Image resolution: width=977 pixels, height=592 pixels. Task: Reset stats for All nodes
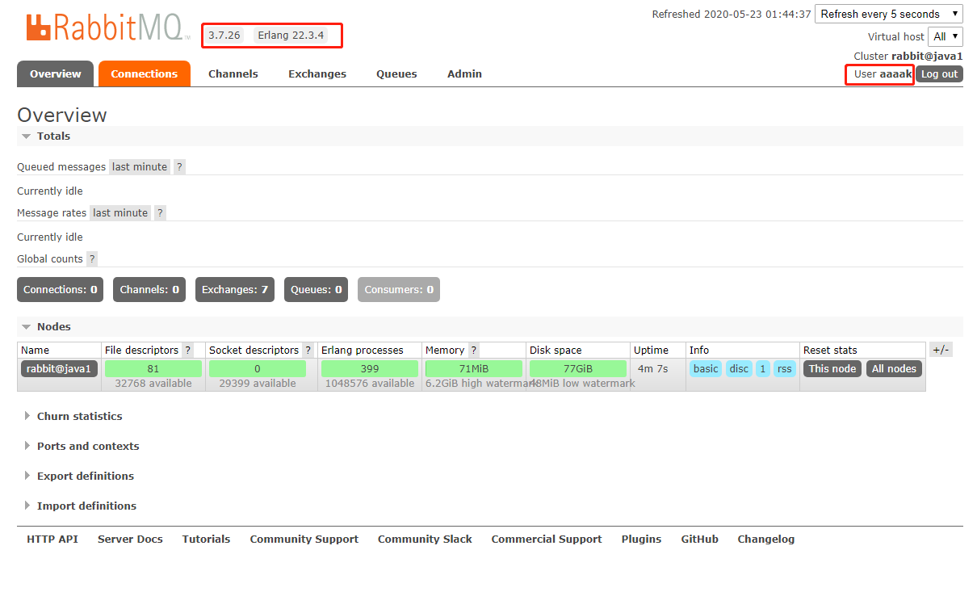894,368
